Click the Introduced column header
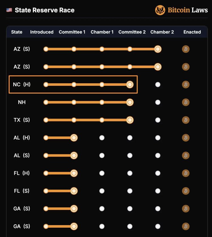The width and height of the screenshot is (212, 237). coord(42,32)
